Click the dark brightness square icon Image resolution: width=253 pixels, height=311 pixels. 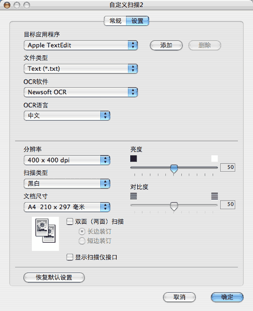click(x=134, y=159)
